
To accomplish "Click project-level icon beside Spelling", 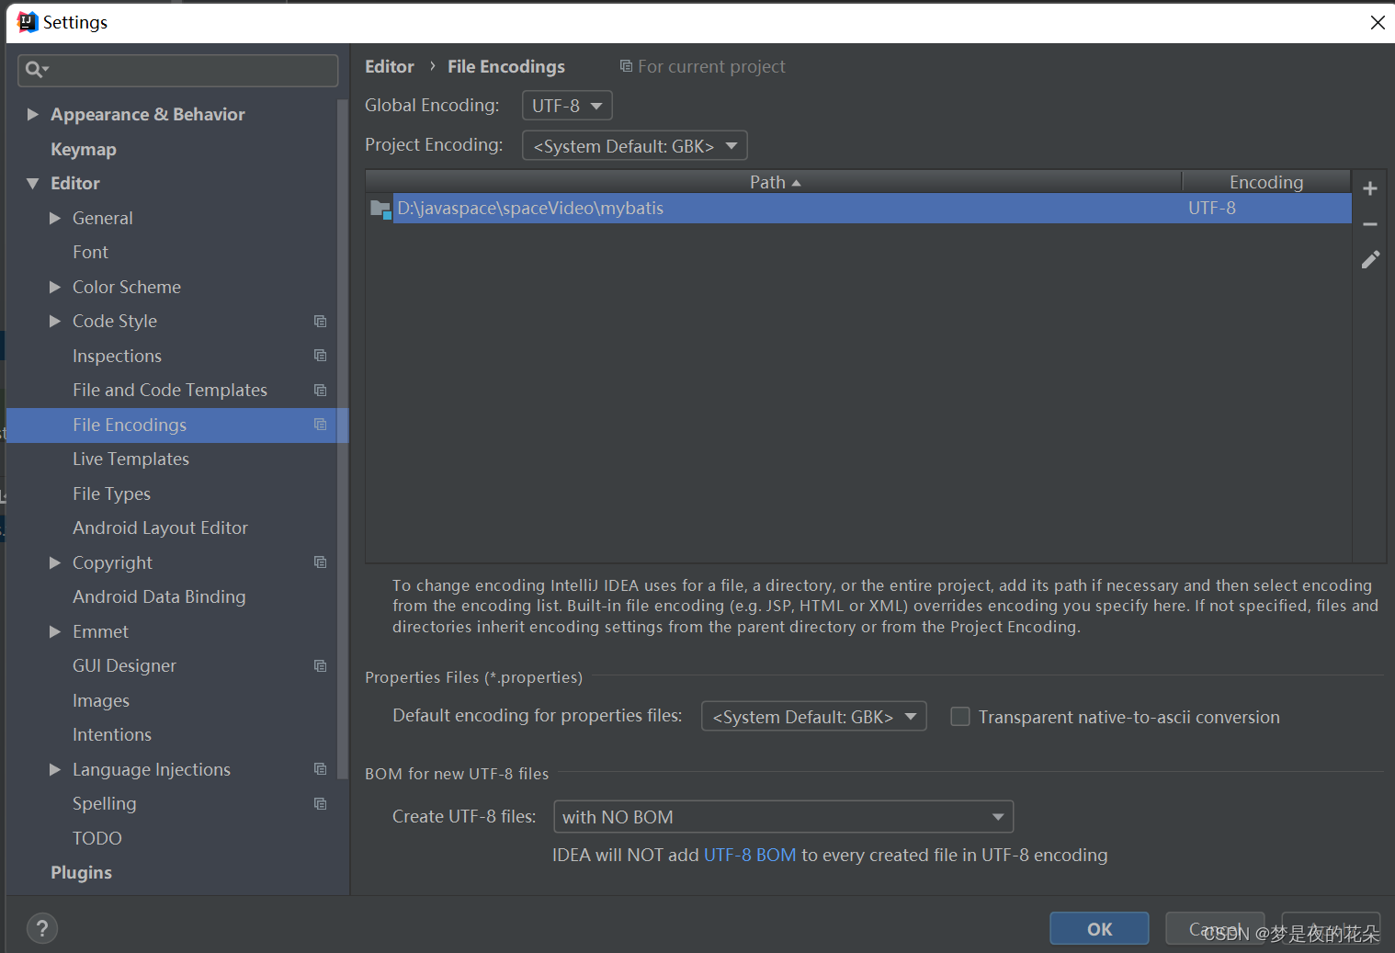I will coord(320,804).
